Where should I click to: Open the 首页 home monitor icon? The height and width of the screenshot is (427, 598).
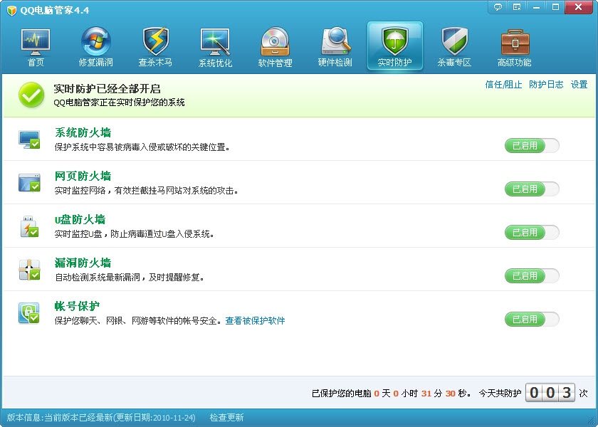[36, 42]
